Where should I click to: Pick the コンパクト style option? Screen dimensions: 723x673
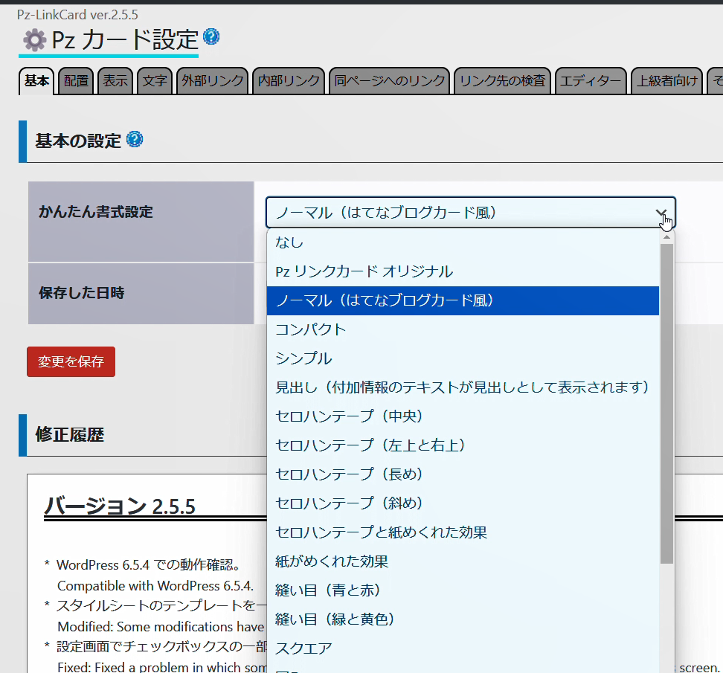[310, 329]
